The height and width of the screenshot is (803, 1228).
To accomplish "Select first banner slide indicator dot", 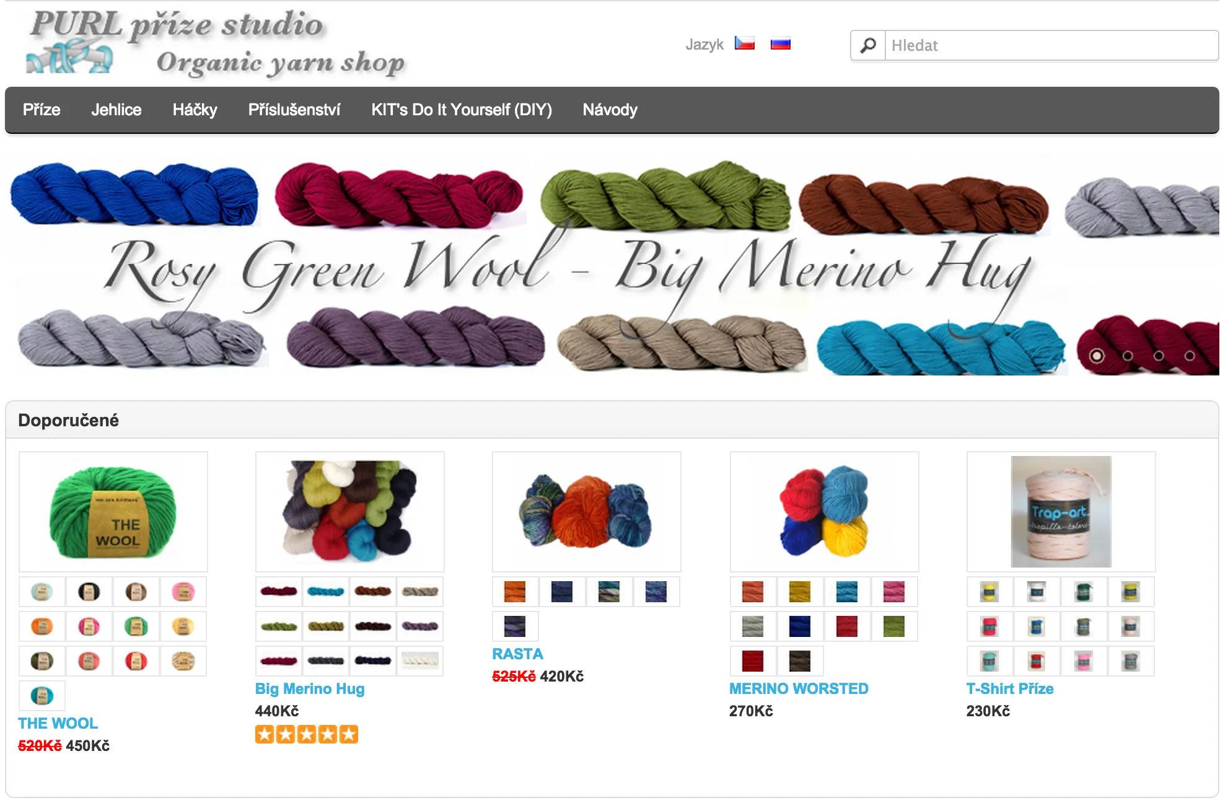I will 1097,356.
